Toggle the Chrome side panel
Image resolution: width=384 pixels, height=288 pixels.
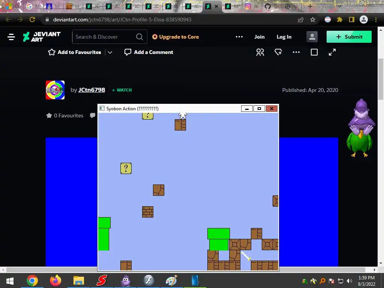pos(352,19)
